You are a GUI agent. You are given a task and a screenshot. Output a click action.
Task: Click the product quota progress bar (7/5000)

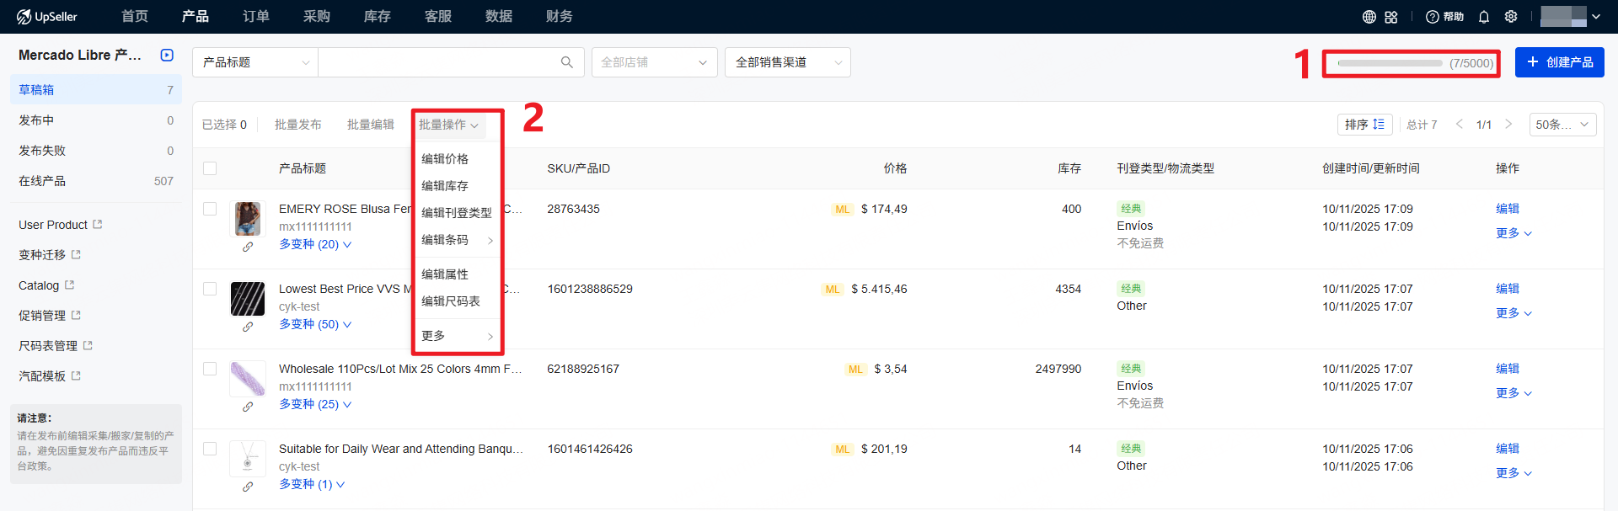1390,63
